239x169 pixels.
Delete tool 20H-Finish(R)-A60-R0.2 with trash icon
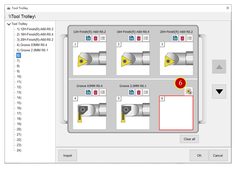click(x=182, y=38)
